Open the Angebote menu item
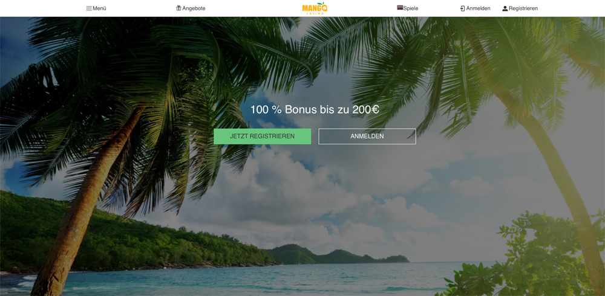This screenshot has width=605, height=296. point(194,8)
